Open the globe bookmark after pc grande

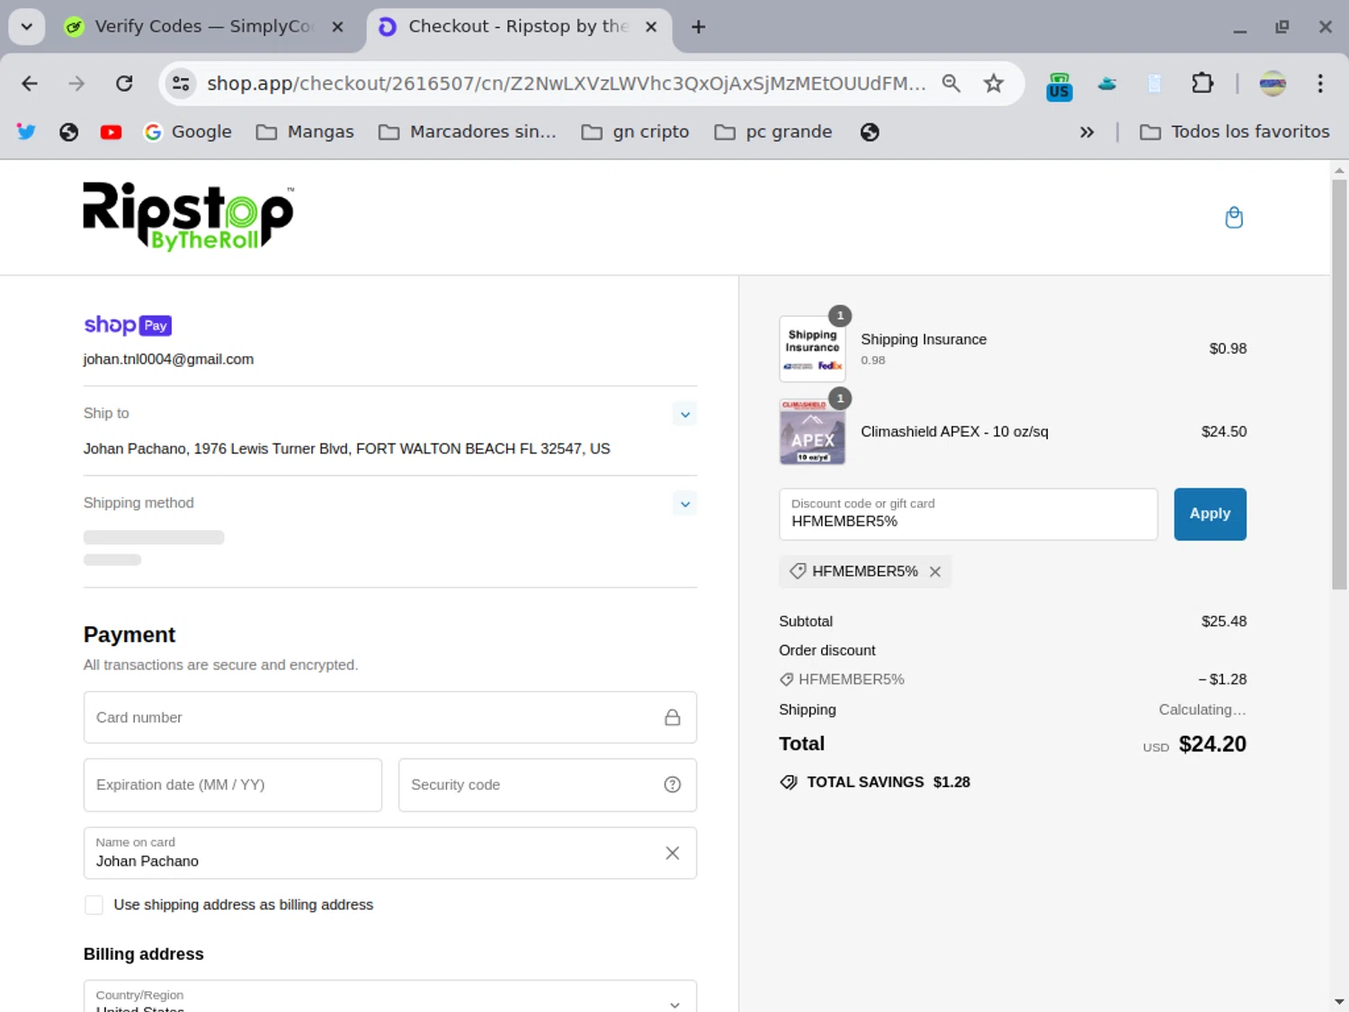pyautogui.click(x=870, y=132)
